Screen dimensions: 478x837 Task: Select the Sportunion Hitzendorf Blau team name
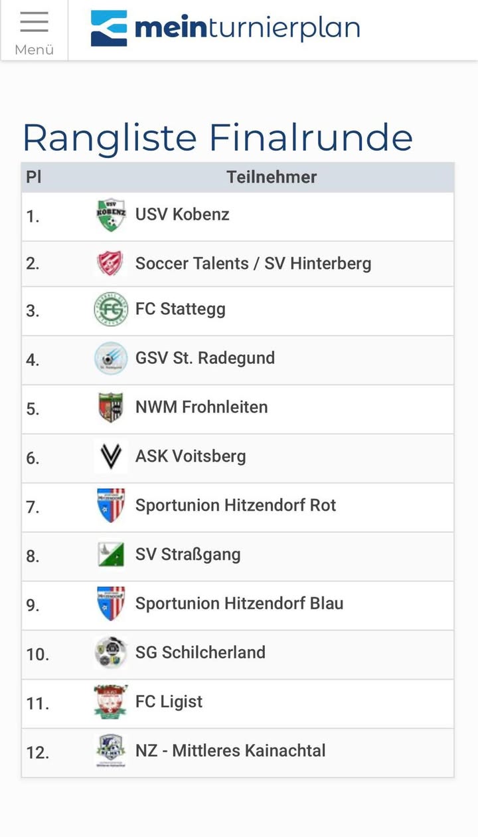click(x=239, y=603)
